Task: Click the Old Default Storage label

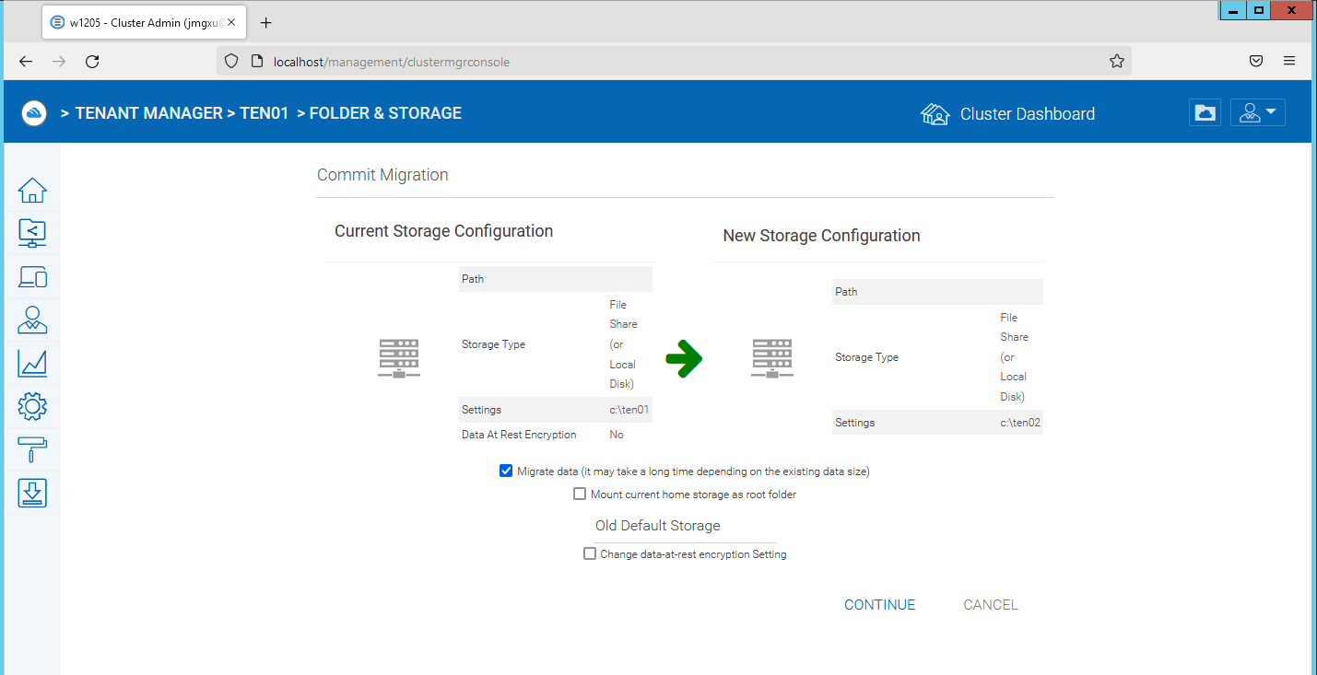Action: tap(657, 526)
